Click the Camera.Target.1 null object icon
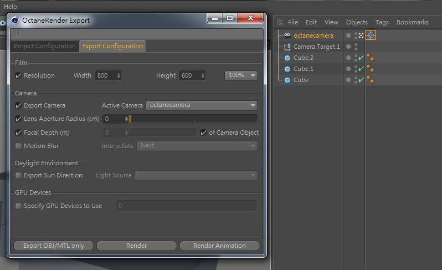This screenshot has width=442, height=270. [x=287, y=47]
